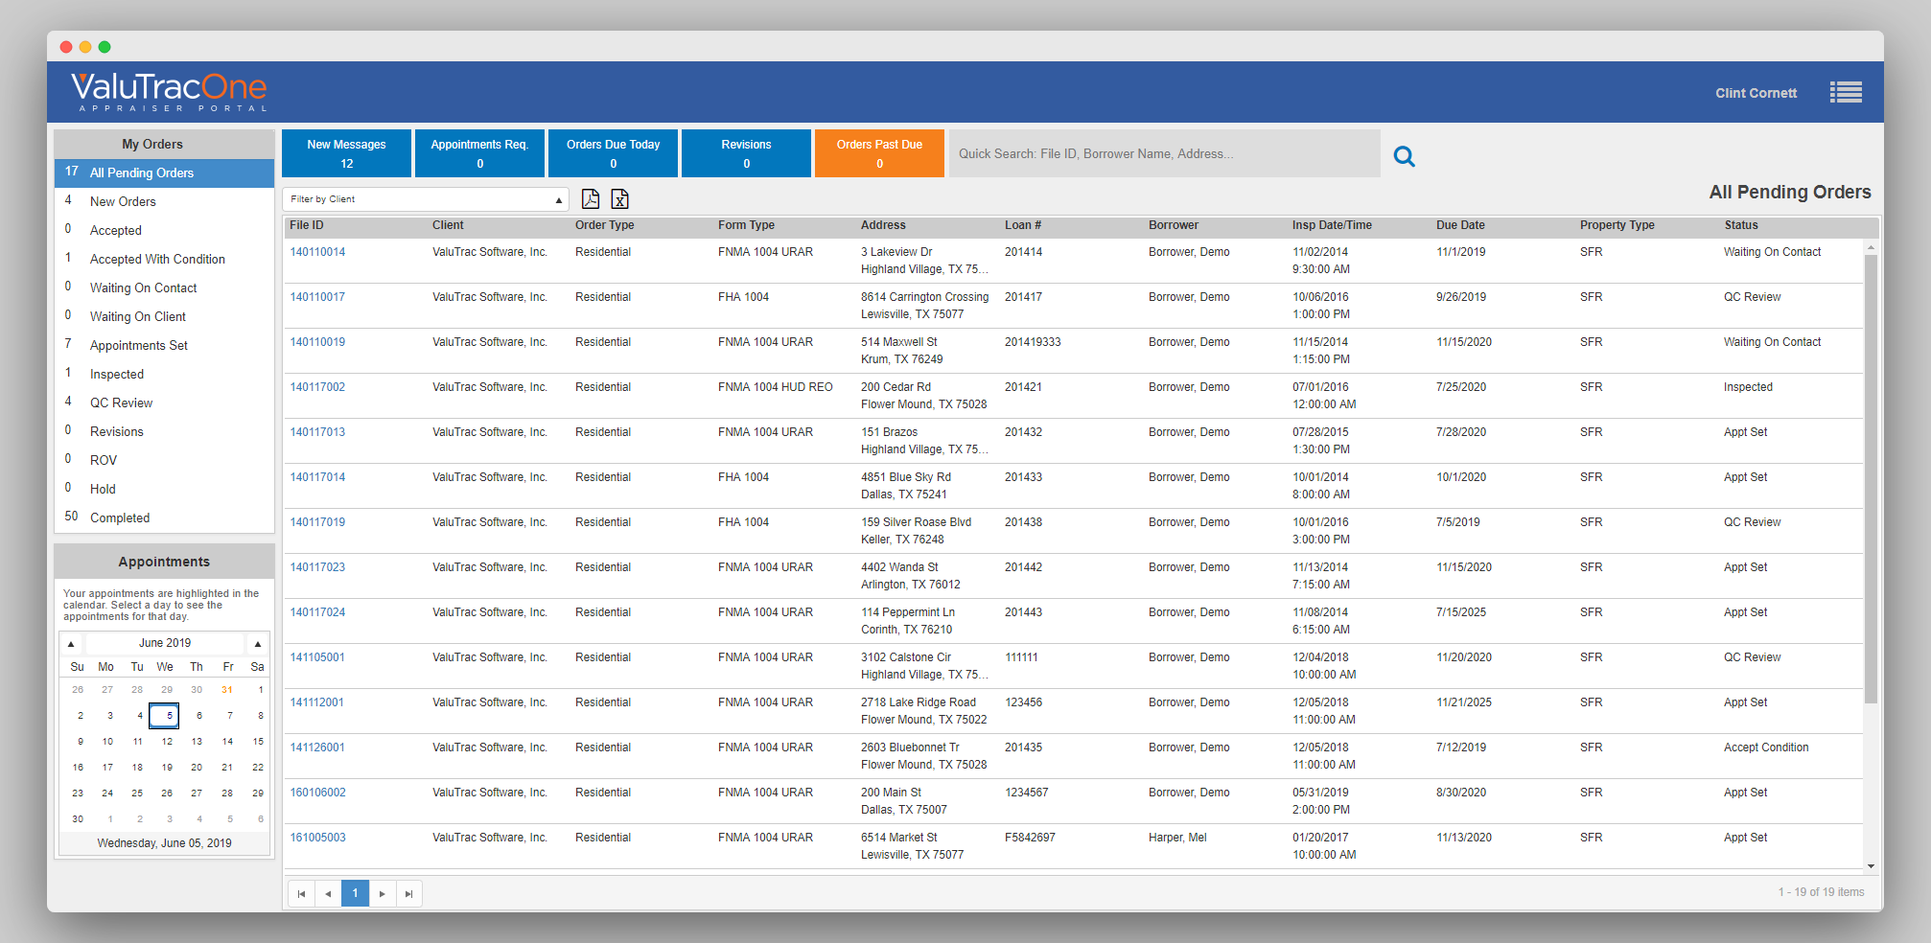Open the Completed orders section
1931x943 pixels.
[120, 517]
